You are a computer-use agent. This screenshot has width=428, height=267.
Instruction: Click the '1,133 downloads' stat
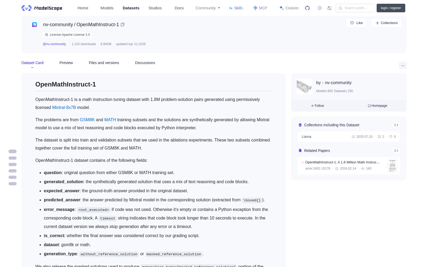point(84,44)
